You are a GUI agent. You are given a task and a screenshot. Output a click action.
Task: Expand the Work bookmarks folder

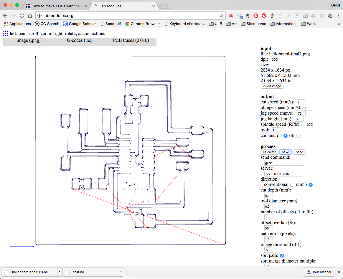[308, 24]
